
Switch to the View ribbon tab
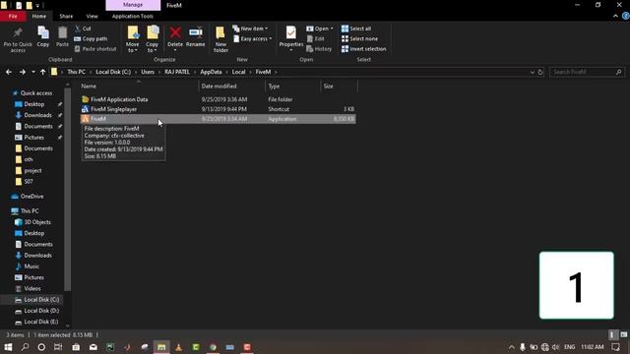click(x=92, y=16)
